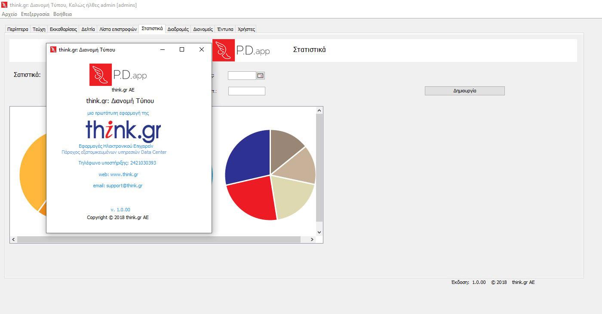Click the main window title bar app icon
The width and height of the screenshot is (602, 314).
coord(4,5)
